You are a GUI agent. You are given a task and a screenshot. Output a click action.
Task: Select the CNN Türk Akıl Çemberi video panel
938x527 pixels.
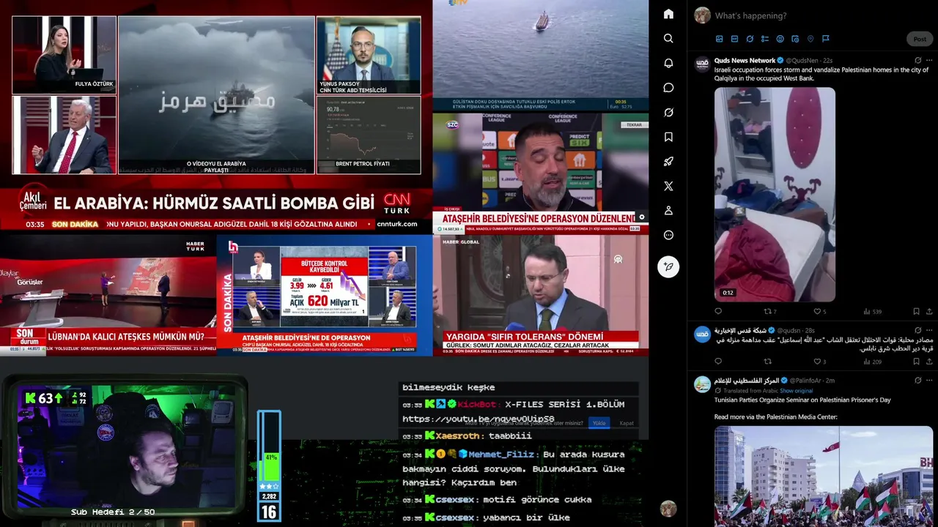pyautogui.click(x=216, y=116)
